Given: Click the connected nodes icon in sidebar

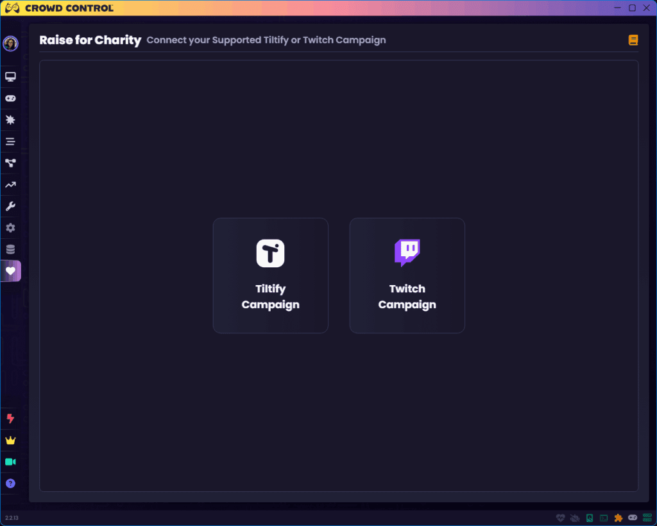Looking at the screenshot, I should (x=10, y=163).
